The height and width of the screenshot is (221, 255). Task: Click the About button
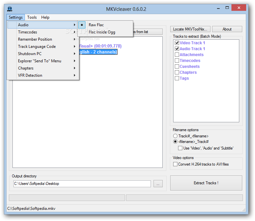227,29
